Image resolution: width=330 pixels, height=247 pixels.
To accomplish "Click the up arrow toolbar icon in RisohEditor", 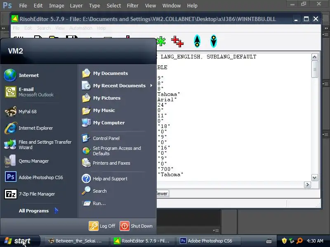I will point(197,41).
